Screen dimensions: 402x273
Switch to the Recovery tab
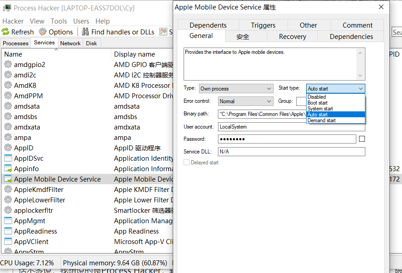pos(292,37)
